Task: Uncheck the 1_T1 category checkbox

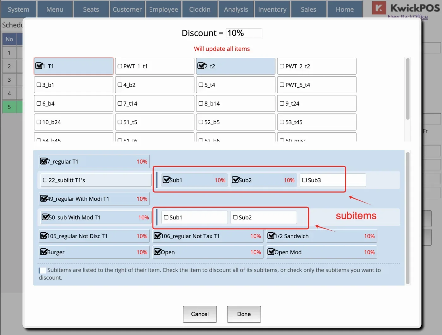Action: 39,66
